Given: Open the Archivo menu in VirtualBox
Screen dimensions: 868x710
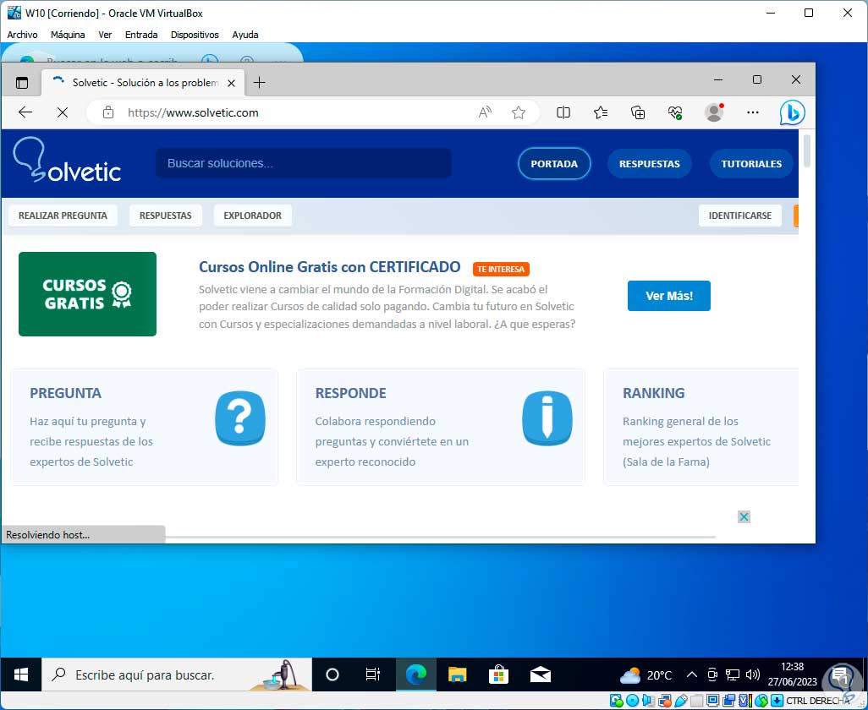Looking at the screenshot, I should tap(22, 35).
